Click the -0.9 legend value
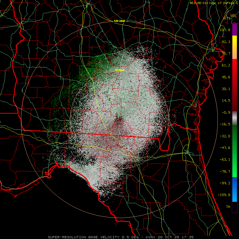This screenshot has height=239, width=239. pos(226,113)
